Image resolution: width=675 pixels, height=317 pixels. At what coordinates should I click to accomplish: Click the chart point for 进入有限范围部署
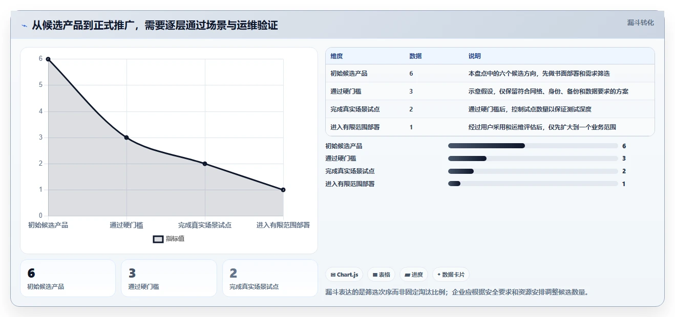click(x=283, y=190)
